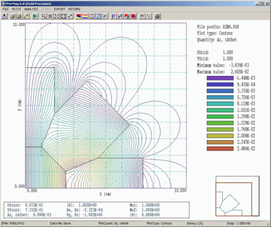271x227 pixels.
Task: Click the second red region analysis icon
Action: (134, 16)
